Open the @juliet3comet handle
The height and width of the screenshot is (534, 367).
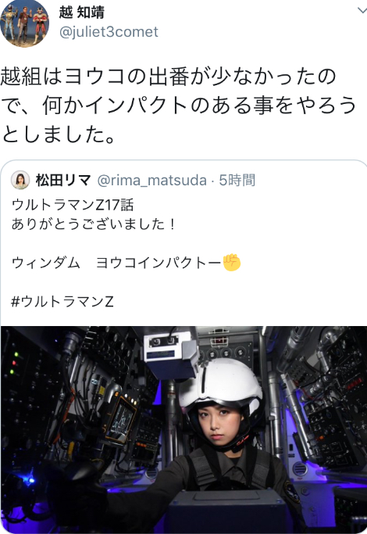pyautogui.click(x=109, y=32)
